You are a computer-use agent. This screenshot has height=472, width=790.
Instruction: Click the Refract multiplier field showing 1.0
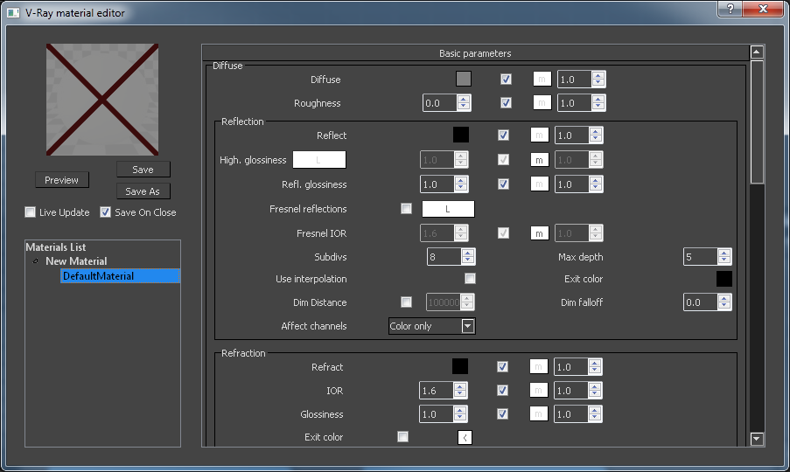tap(571, 366)
